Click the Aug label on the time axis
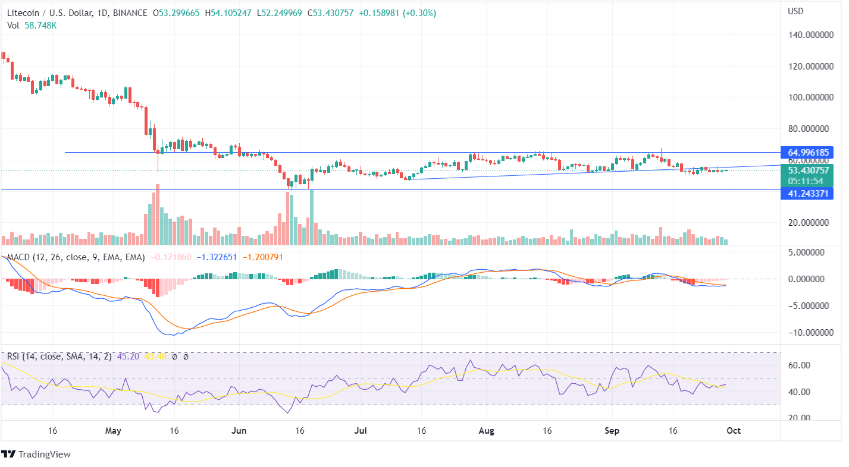Viewport: 849px width, 467px height. (x=486, y=431)
